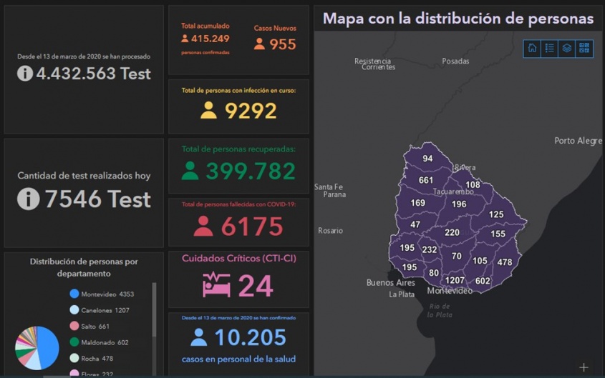Click map region labeled 478

[505, 262]
